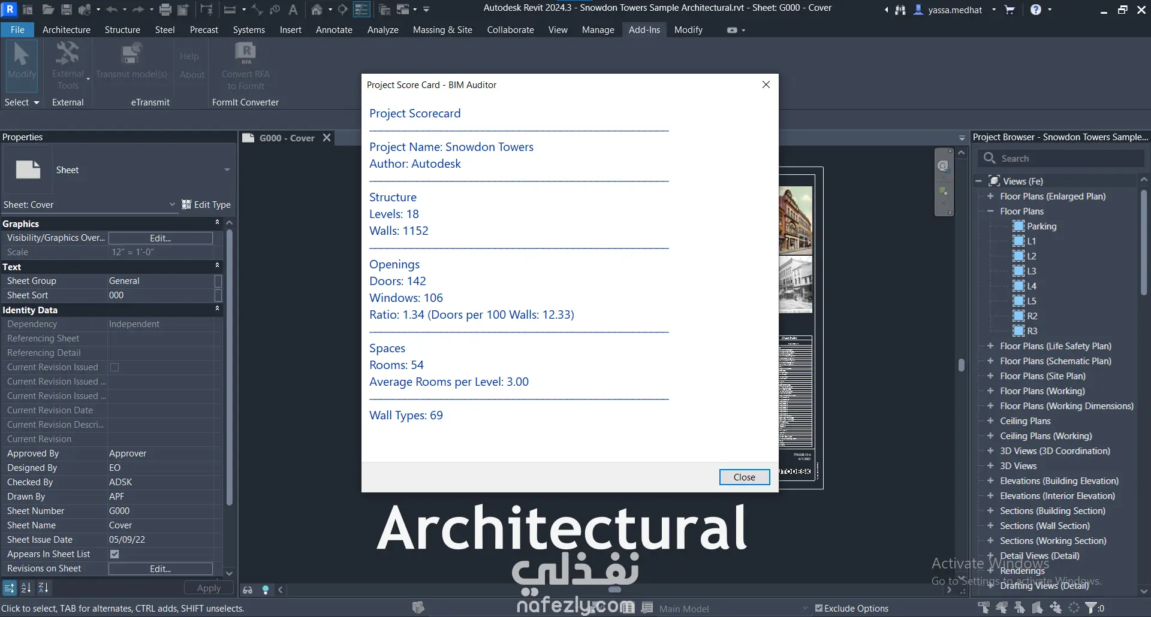Toggle the reveal hidden elements lightbulb
Screen dimensions: 1151x617
point(266,590)
